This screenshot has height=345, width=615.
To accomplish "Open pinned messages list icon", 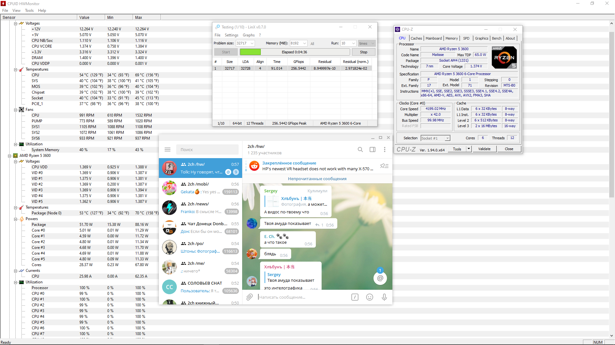I will click(x=384, y=166).
